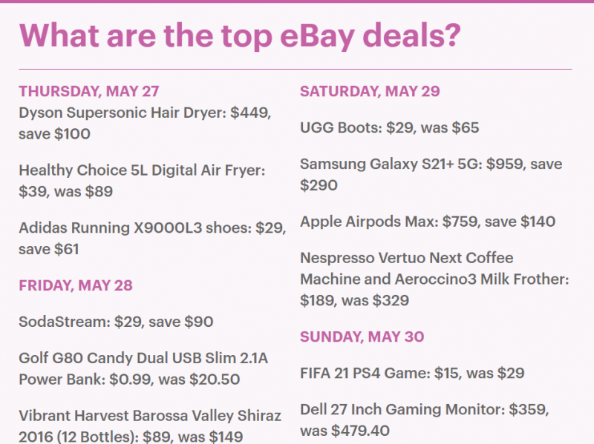Open the SodaStream $29 deal

116,322
